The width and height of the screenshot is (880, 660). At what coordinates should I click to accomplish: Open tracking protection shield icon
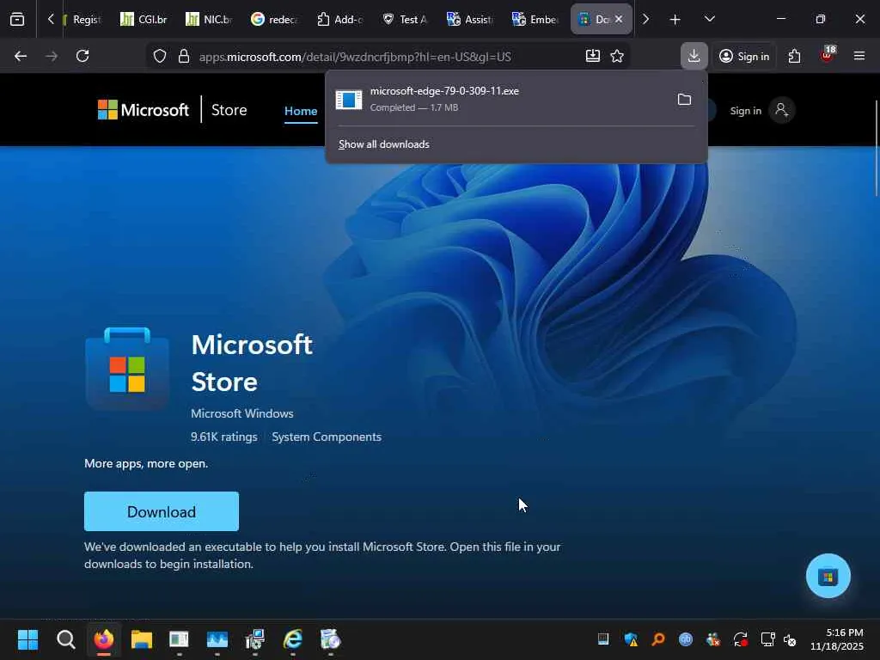tap(160, 56)
